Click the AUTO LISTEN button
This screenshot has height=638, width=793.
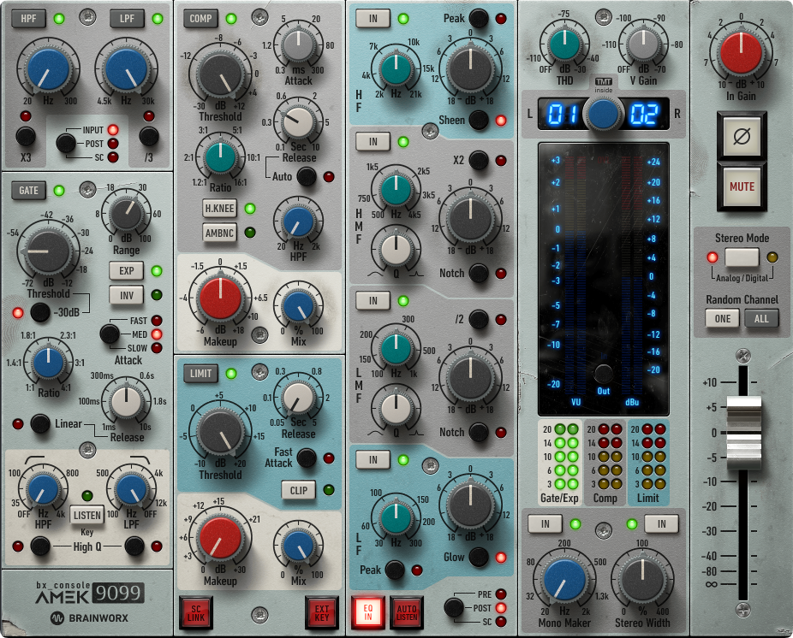(407, 612)
